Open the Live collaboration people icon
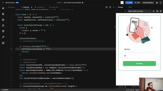163x91 pixels. [x=3, y=43]
